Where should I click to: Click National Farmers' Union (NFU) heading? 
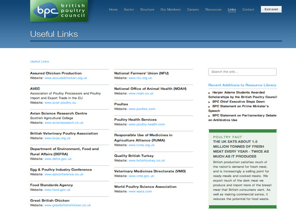pos(141,73)
